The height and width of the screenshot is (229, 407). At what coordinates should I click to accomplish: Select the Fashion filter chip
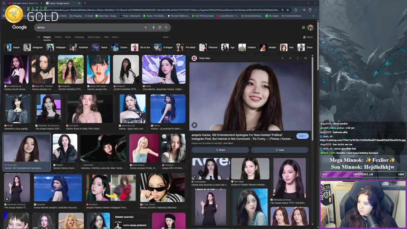point(247,47)
